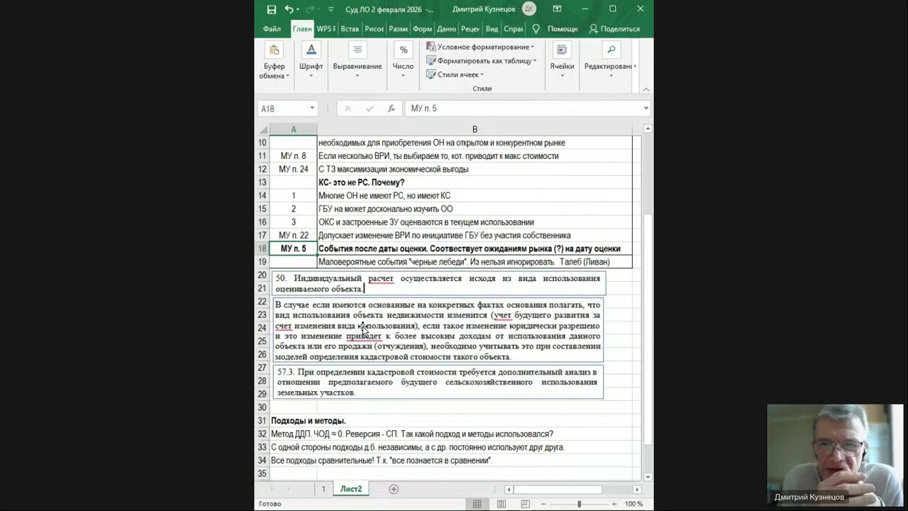Viewport: 908px width, 511px height.
Task: Select cell МУ п. 22
Action: (294, 236)
